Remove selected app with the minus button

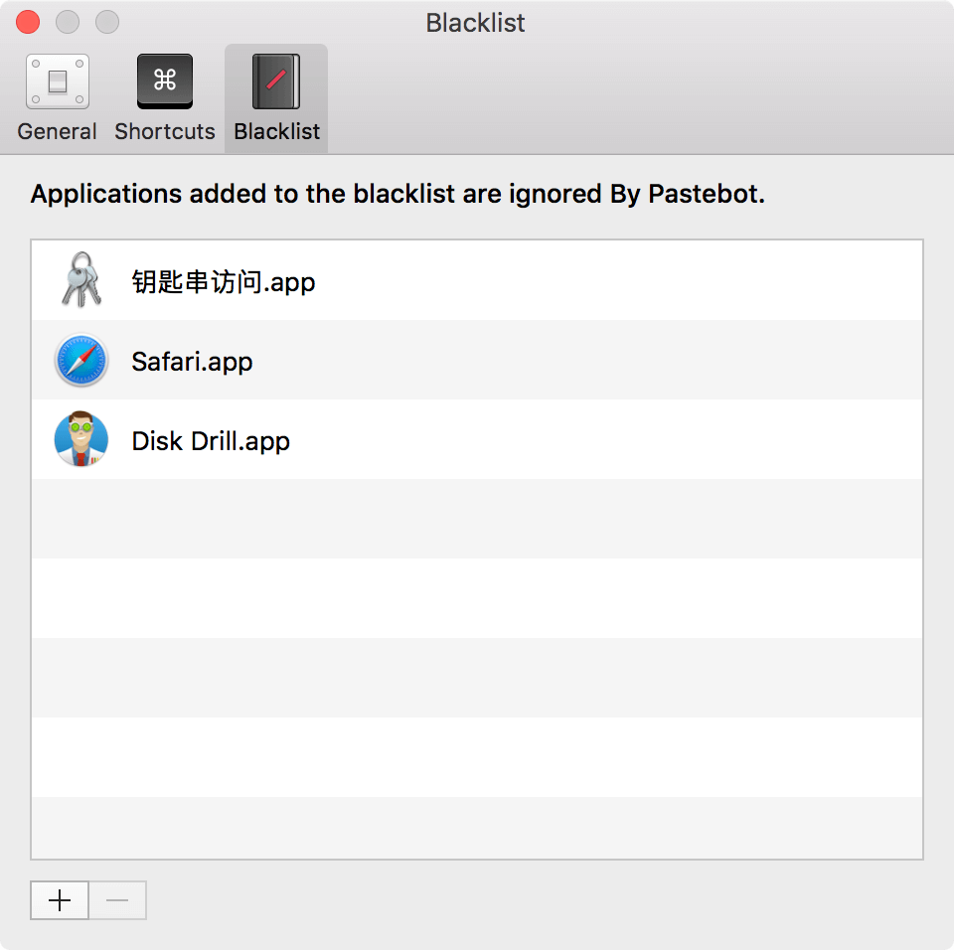117,900
